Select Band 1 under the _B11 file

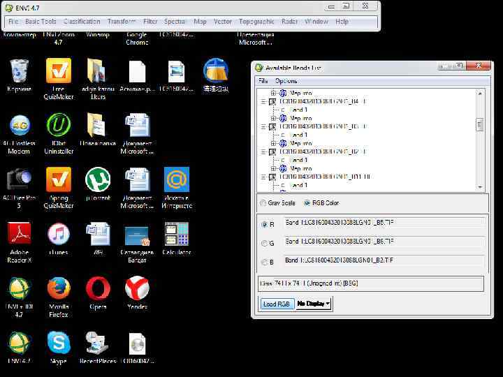click(x=298, y=185)
